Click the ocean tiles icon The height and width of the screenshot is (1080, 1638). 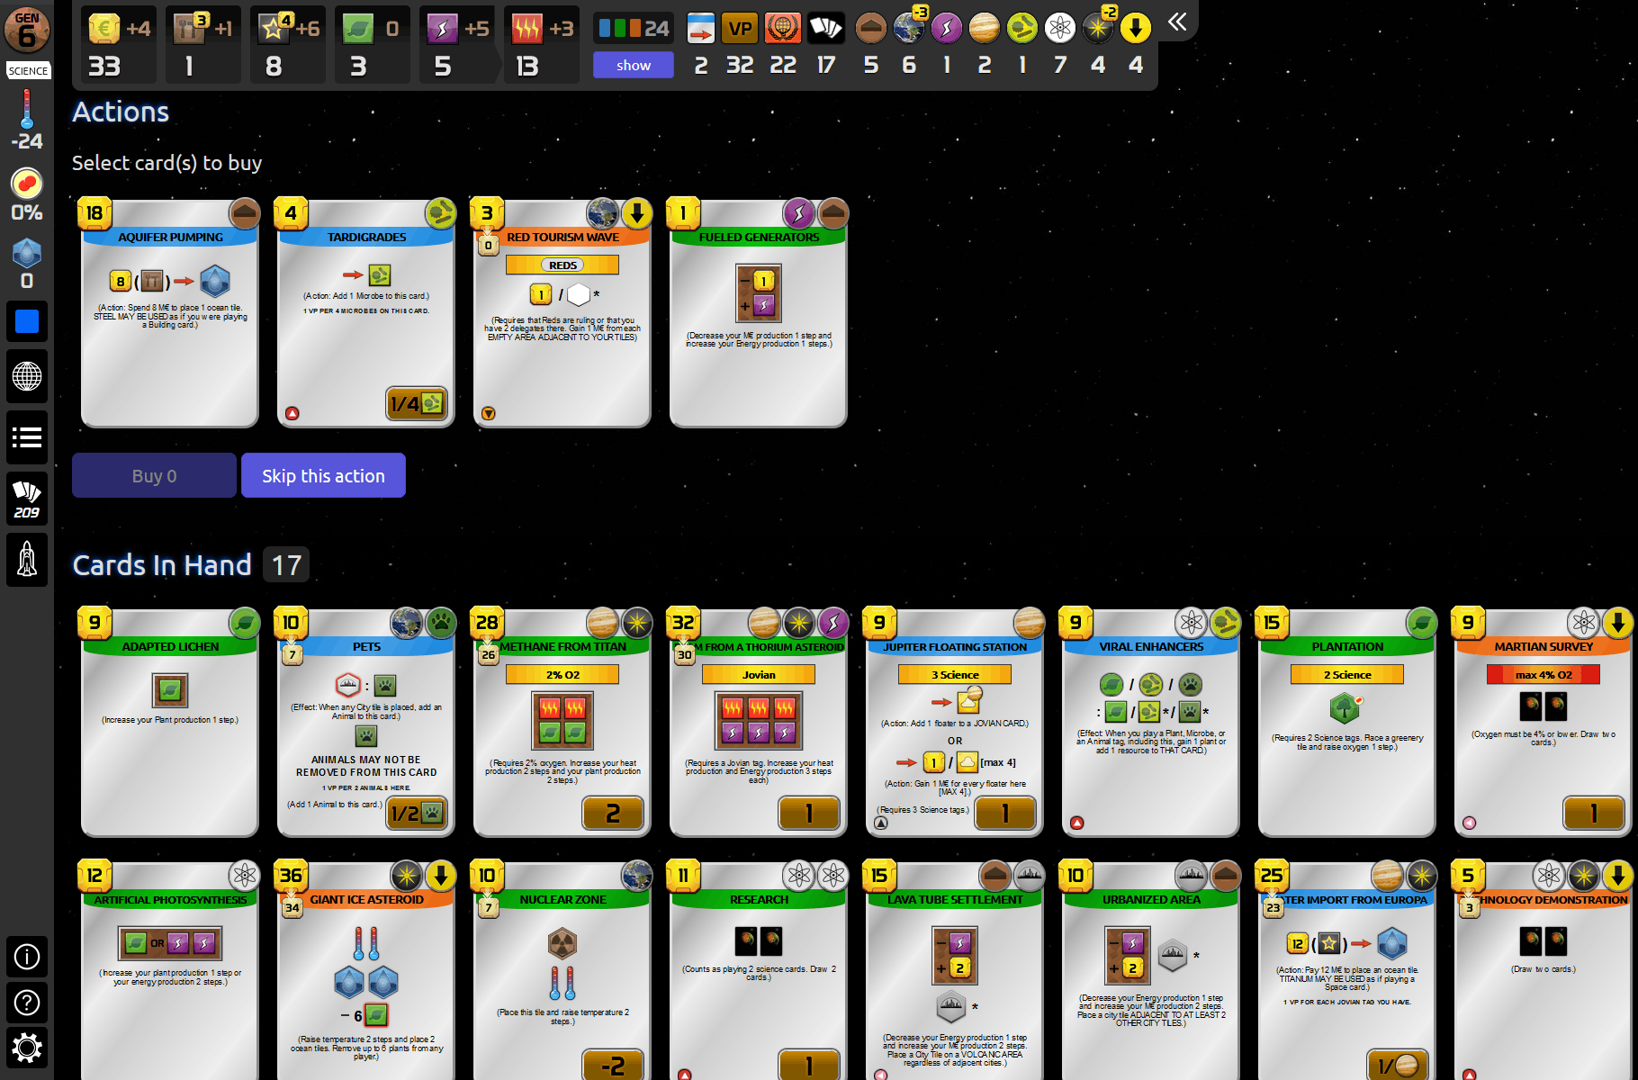[27, 254]
